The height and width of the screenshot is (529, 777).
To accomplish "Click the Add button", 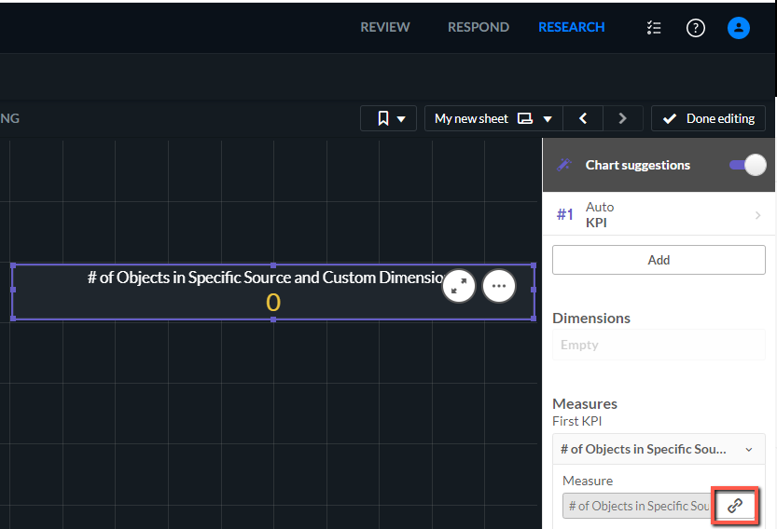I will tap(659, 260).
